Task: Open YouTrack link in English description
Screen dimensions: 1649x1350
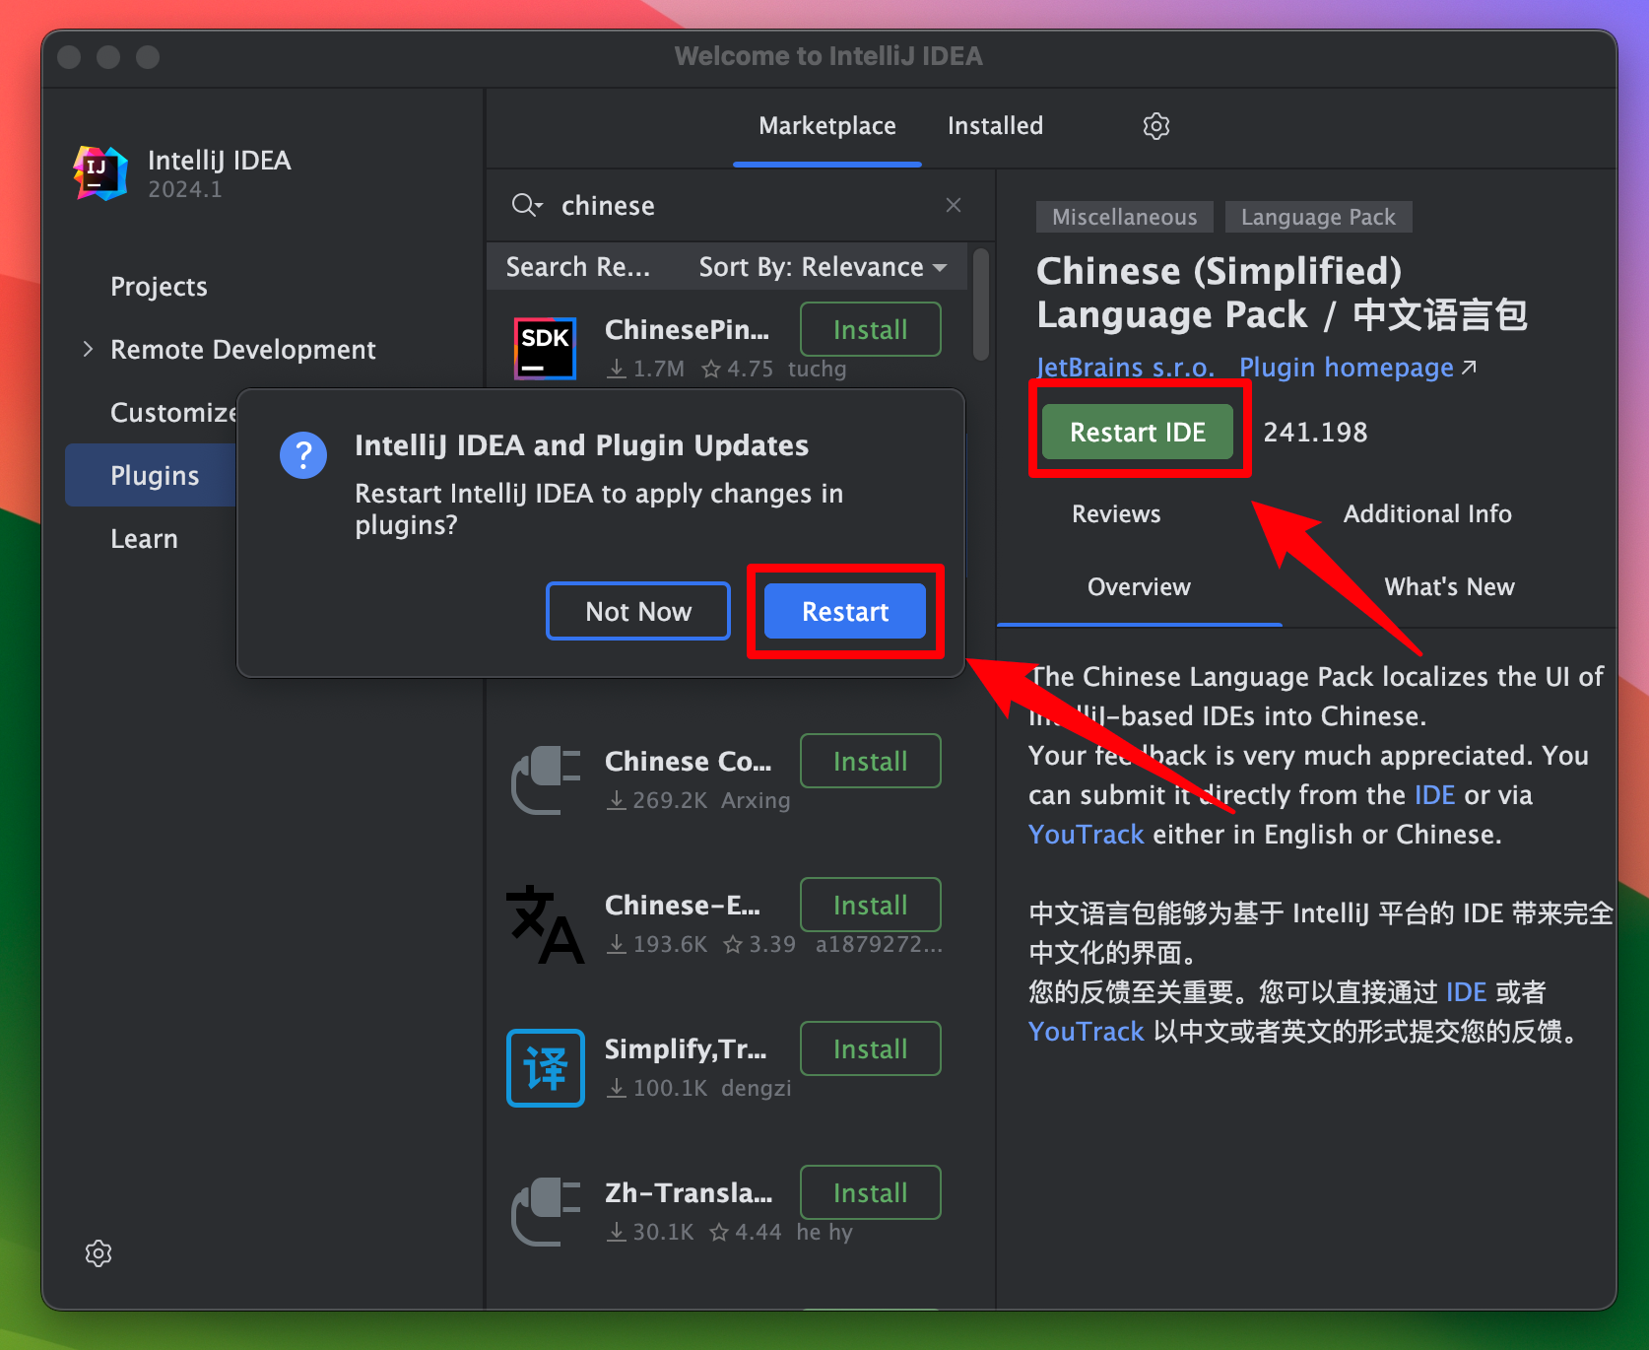Action: (1086, 835)
